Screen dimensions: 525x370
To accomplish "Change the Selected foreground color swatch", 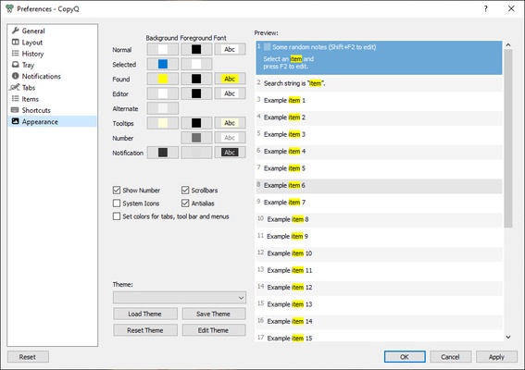I will click(x=196, y=64).
